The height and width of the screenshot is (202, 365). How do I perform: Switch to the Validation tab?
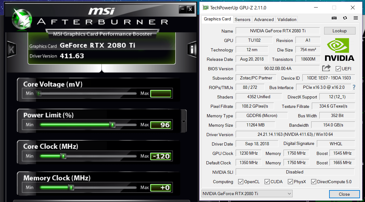point(287,19)
